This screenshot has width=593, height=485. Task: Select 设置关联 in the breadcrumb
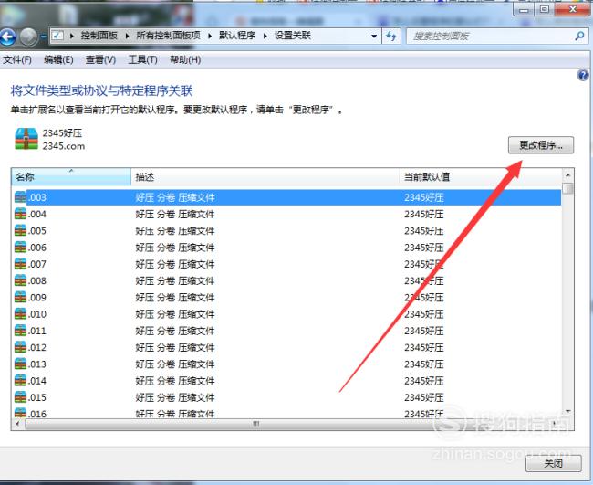point(292,36)
